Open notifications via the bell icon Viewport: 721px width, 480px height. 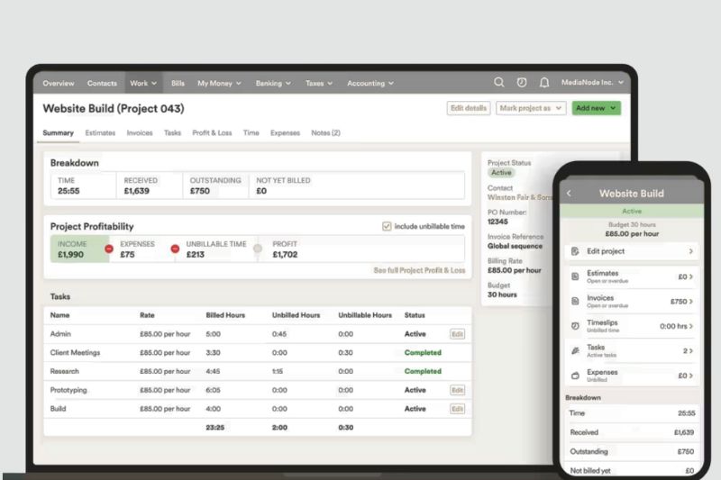(x=544, y=83)
